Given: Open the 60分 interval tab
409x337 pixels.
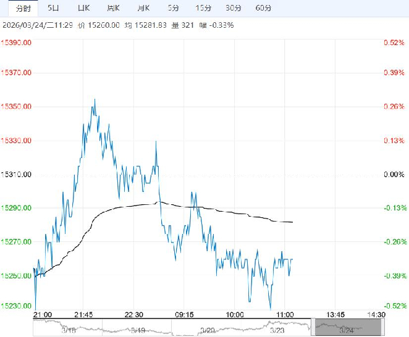Looking at the screenshot, I should coord(263,8).
